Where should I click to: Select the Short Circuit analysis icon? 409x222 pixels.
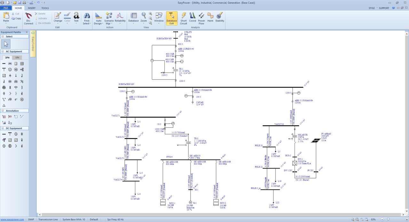(x=183, y=19)
